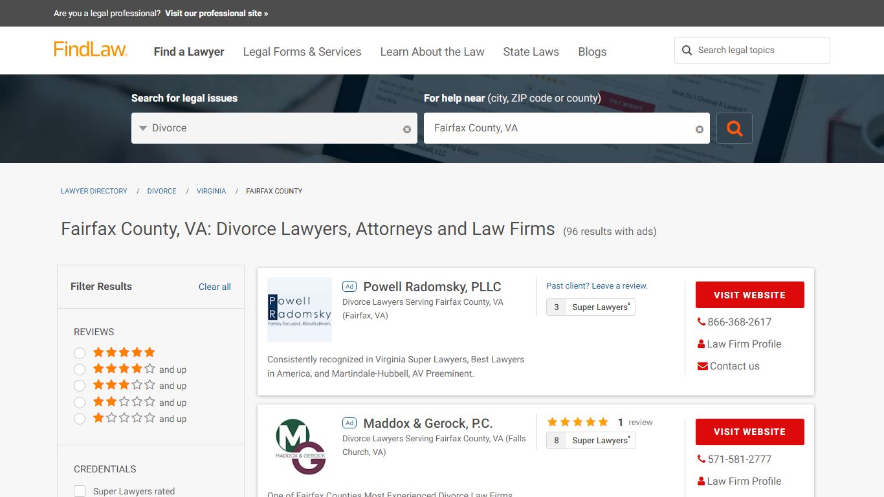Focus the Fairfax County location field
Screen dimensions: 884x497
click(x=567, y=128)
